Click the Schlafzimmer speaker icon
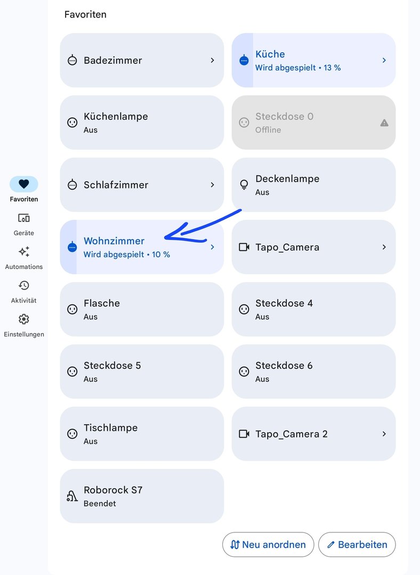Screen dimensions: 420x575 (72, 185)
